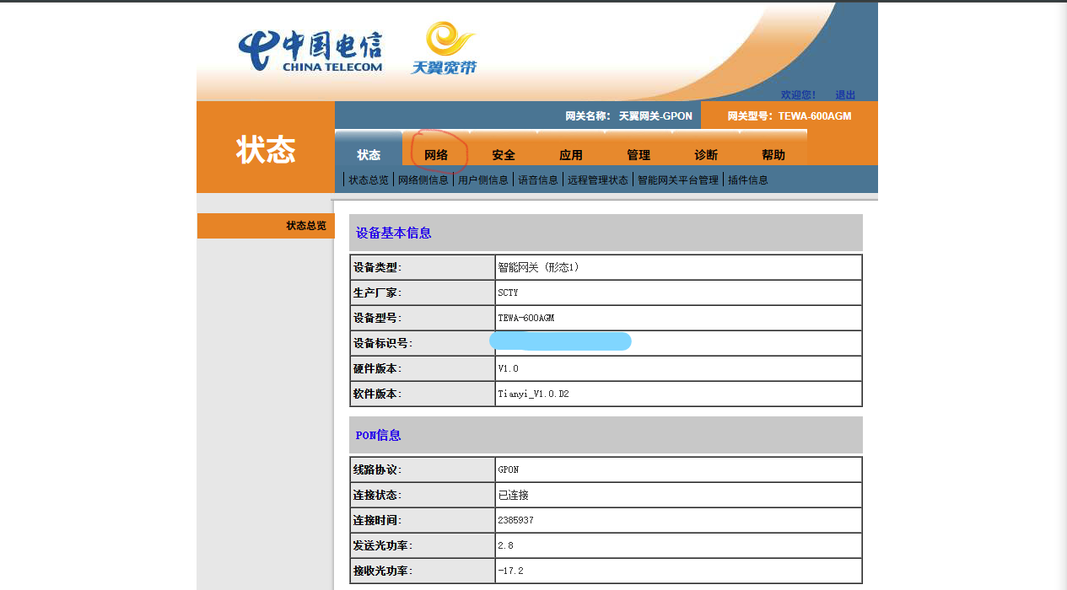Open the 应用 (Applications) tab
1067x590 pixels.
click(x=571, y=154)
